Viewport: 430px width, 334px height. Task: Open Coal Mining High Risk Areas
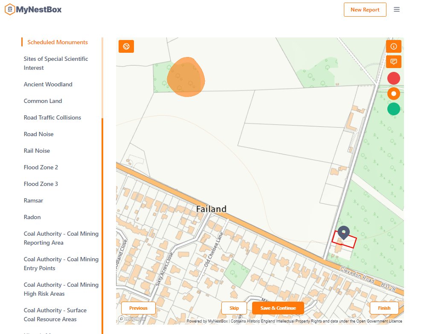coord(61,289)
